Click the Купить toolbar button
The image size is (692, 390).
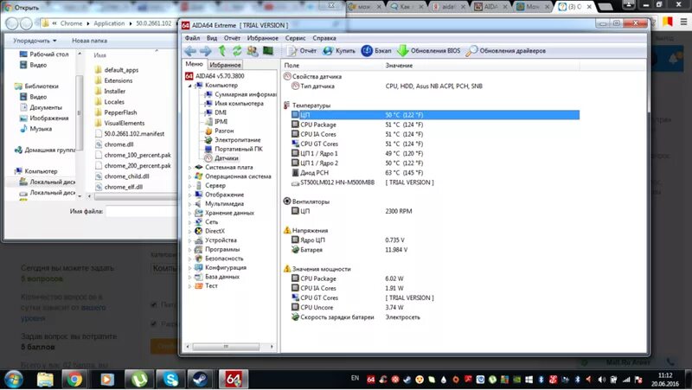pyautogui.click(x=339, y=51)
